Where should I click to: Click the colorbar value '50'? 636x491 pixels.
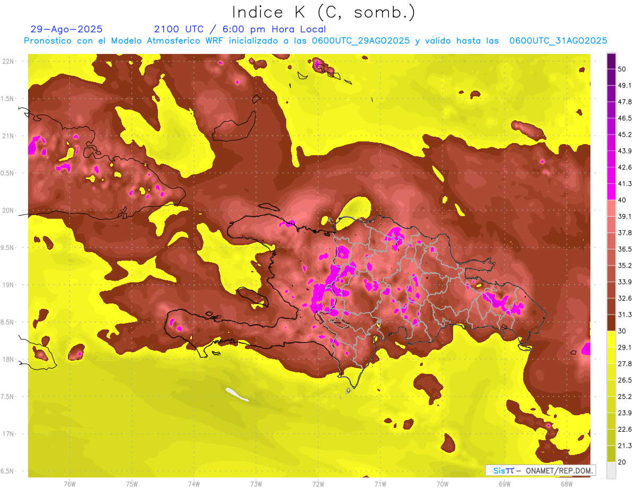tap(622, 69)
